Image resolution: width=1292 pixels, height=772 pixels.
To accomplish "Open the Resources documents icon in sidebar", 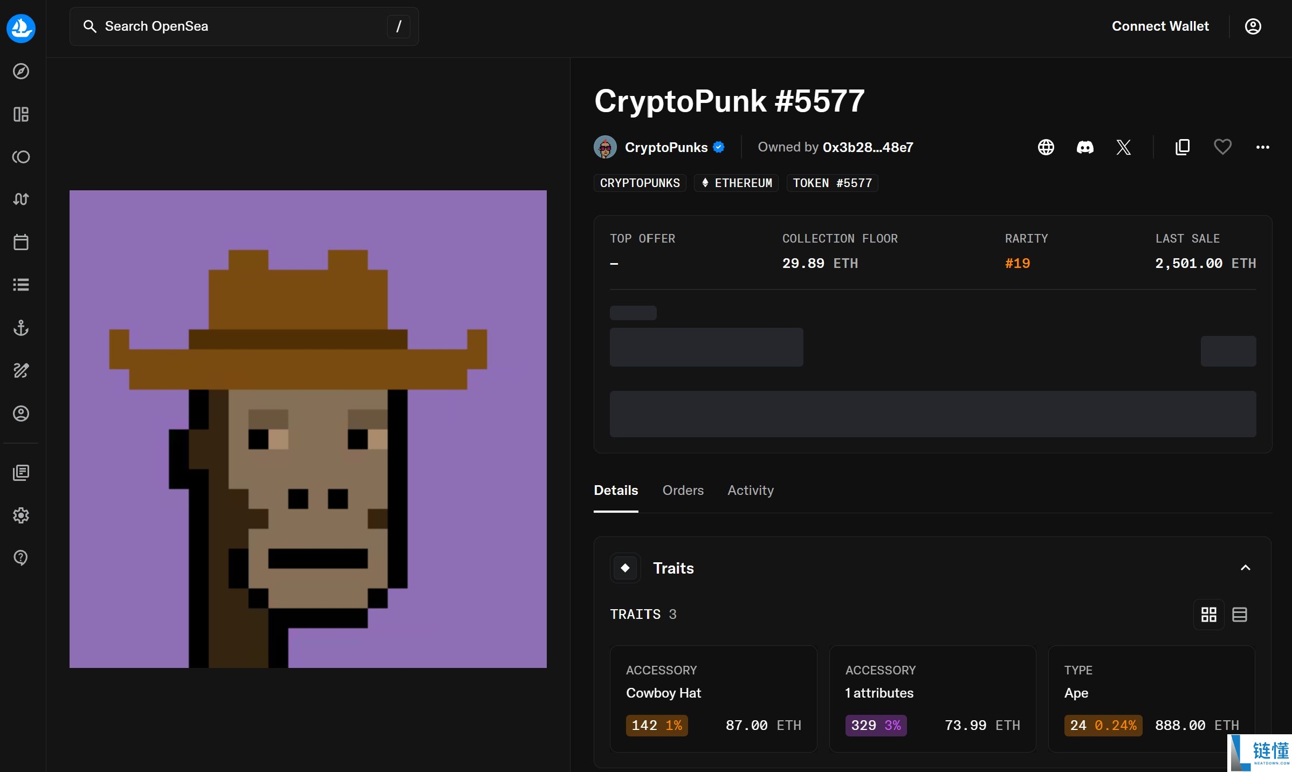I will 21,473.
